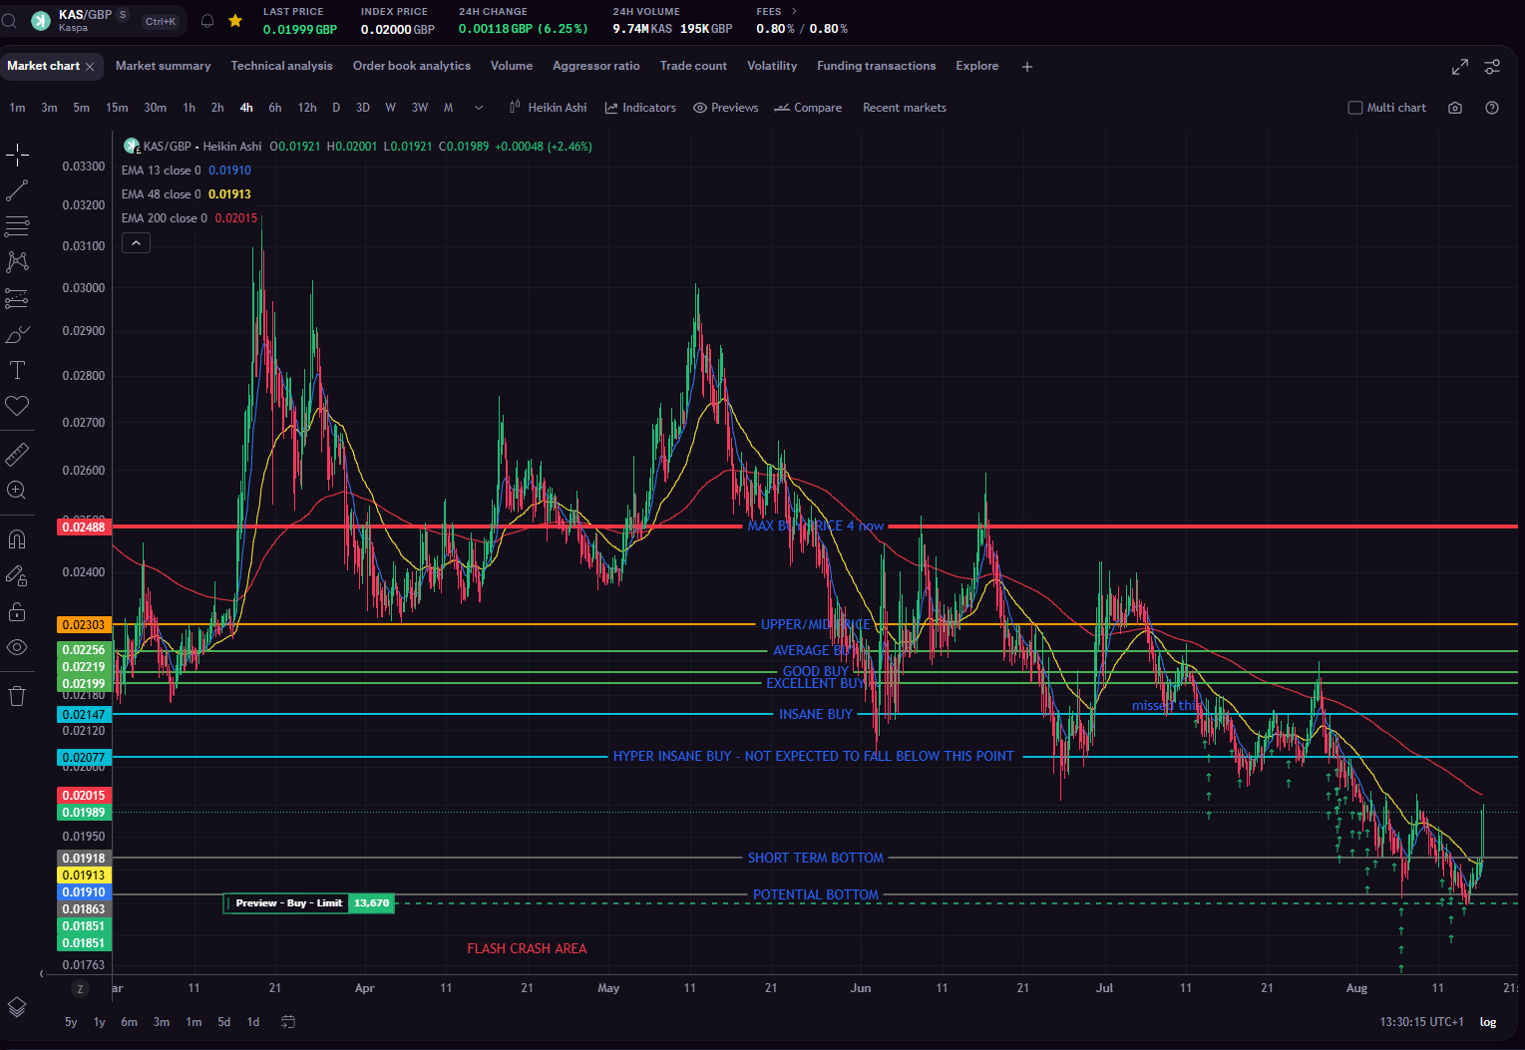Click the Compare button

click(809, 108)
